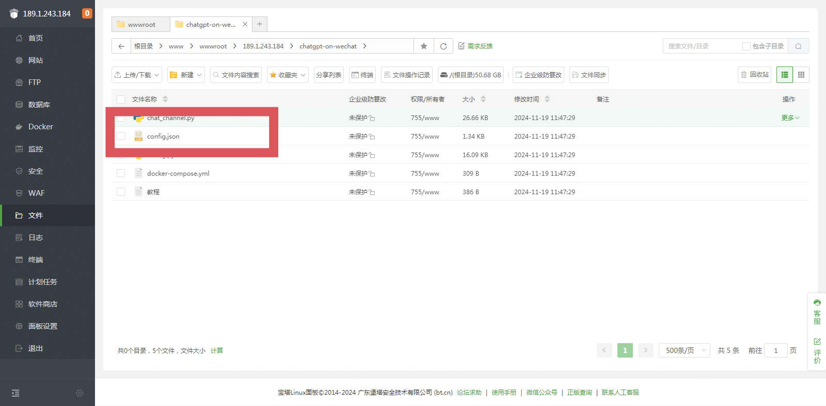Toggle select-all files checkbox

point(121,99)
